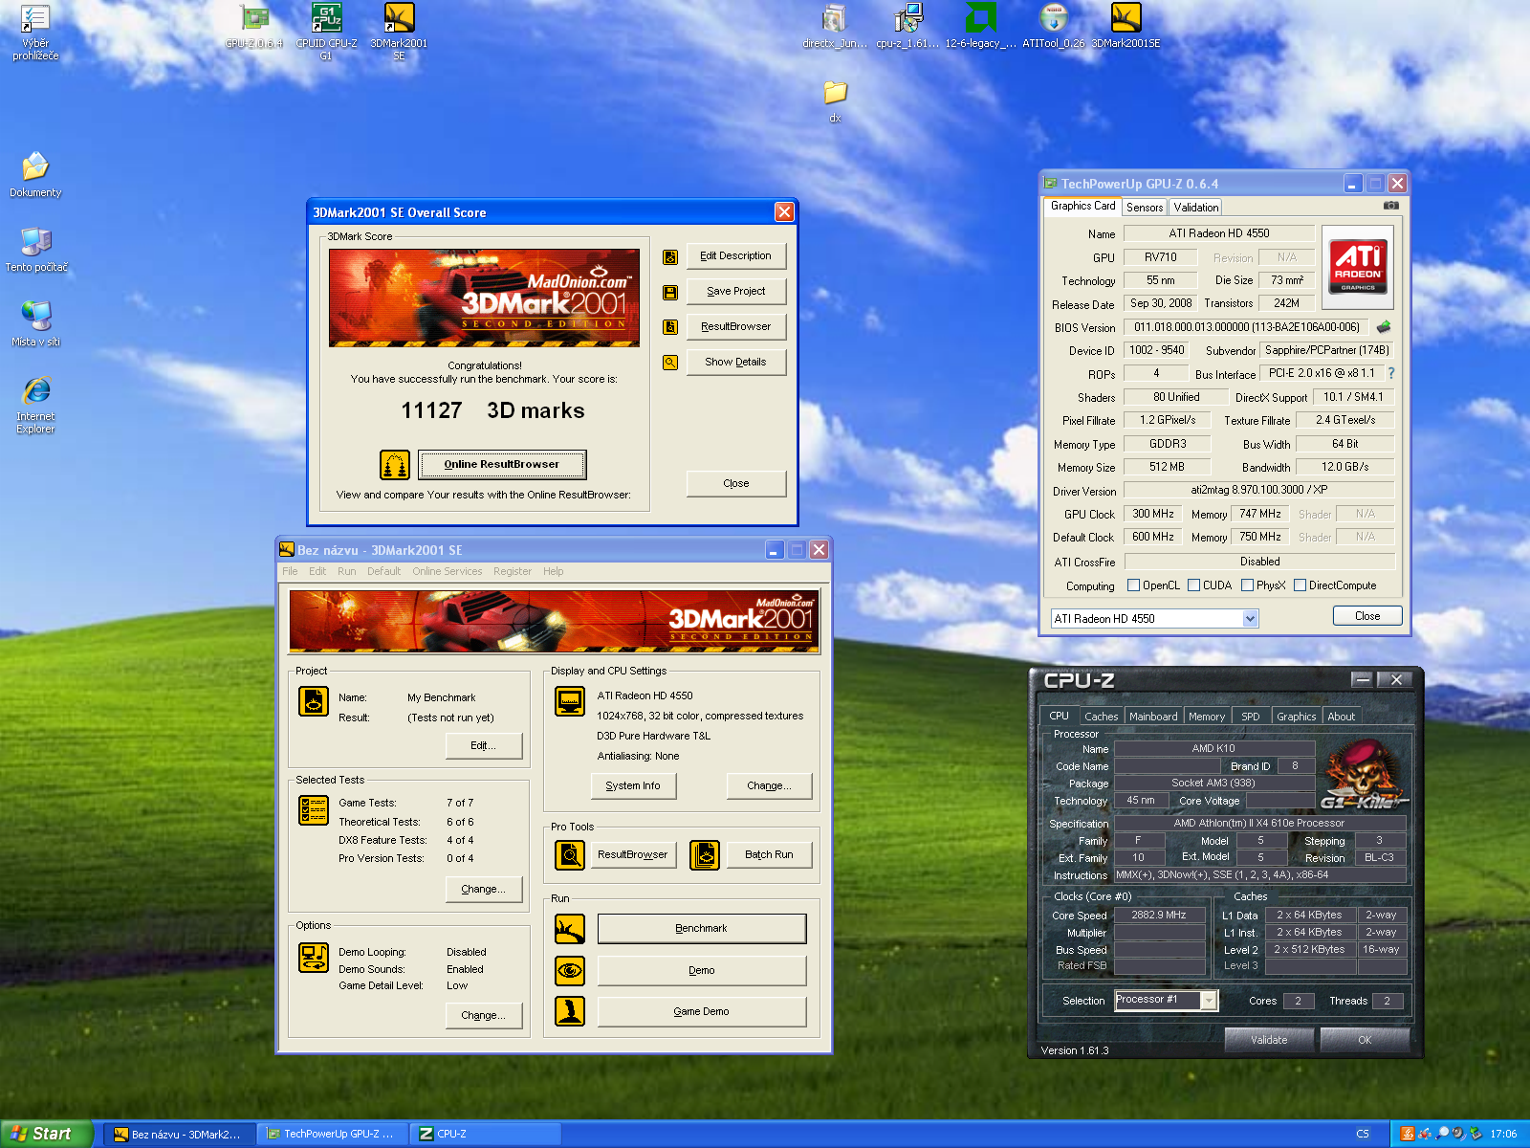Open the Mainboard tab in CPU-Z
This screenshot has height=1148, width=1530.
point(1153,717)
